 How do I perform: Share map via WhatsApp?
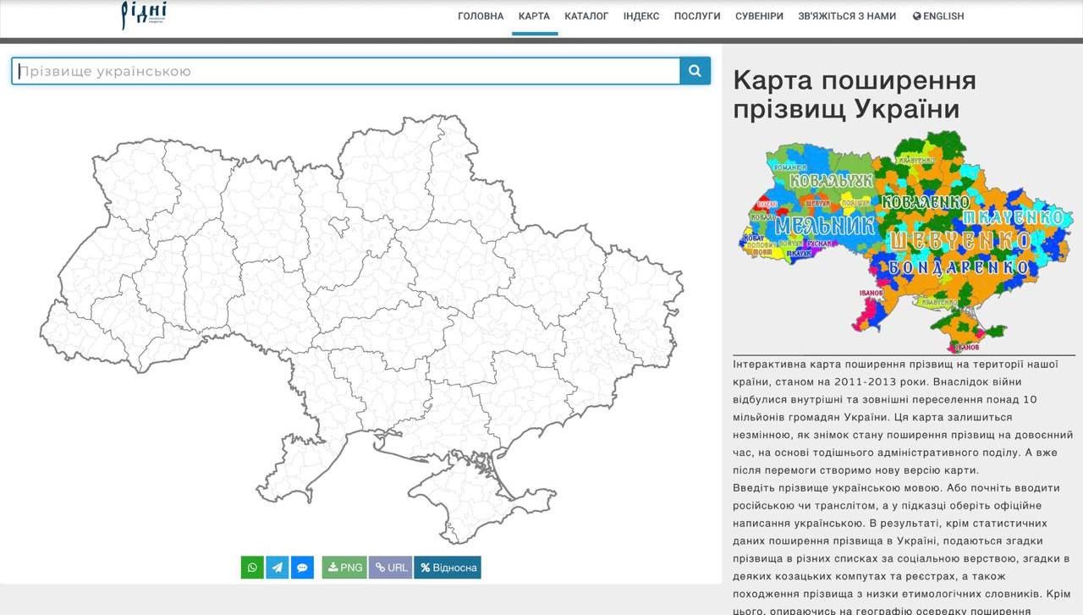pos(252,568)
